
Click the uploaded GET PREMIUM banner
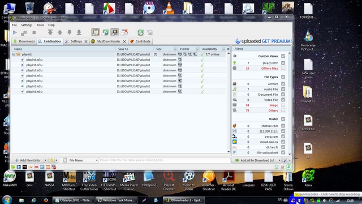pyautogui.click(x=264, y=41)
